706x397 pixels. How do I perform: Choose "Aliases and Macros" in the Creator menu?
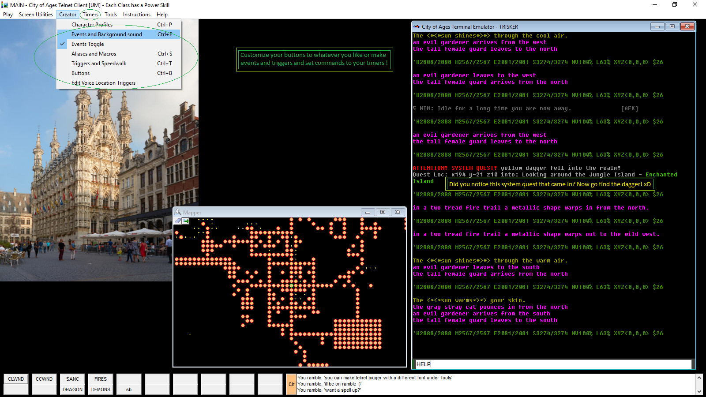pyautogui.click(x=93, y=53)
